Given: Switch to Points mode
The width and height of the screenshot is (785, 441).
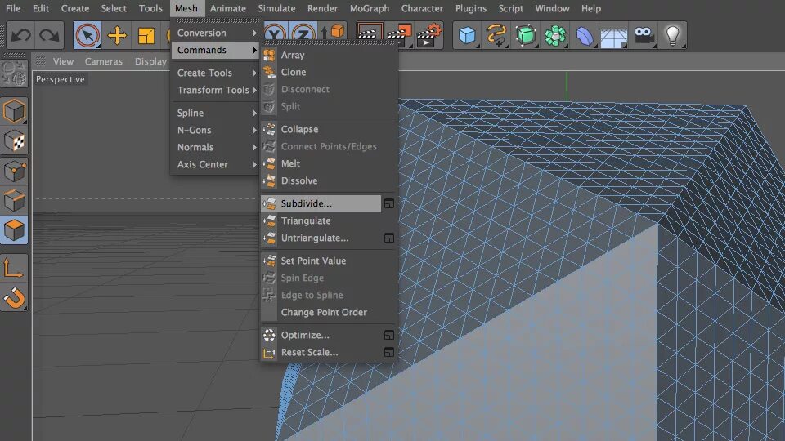Looking at the screenshot, I should [x=14, y=171].
